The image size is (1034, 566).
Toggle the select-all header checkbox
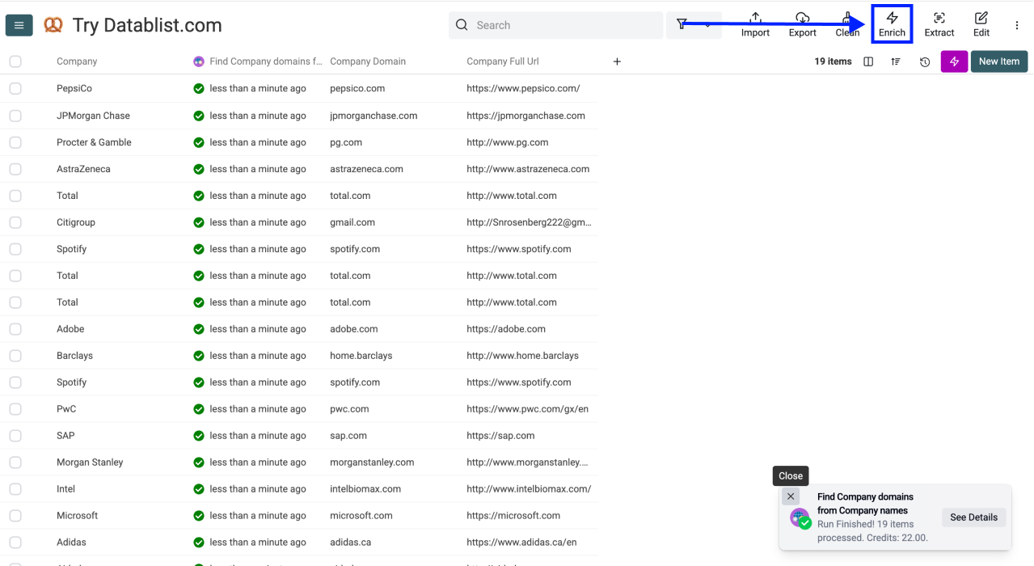(15, 61)
